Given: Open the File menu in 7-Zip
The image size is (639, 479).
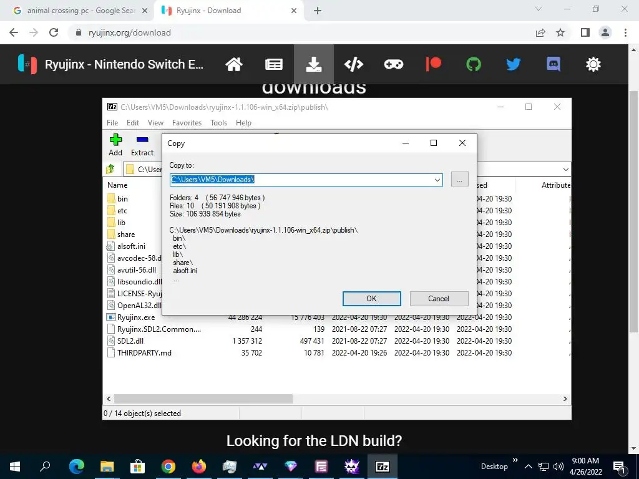Looking at the screenshot, I should point(112,123).
